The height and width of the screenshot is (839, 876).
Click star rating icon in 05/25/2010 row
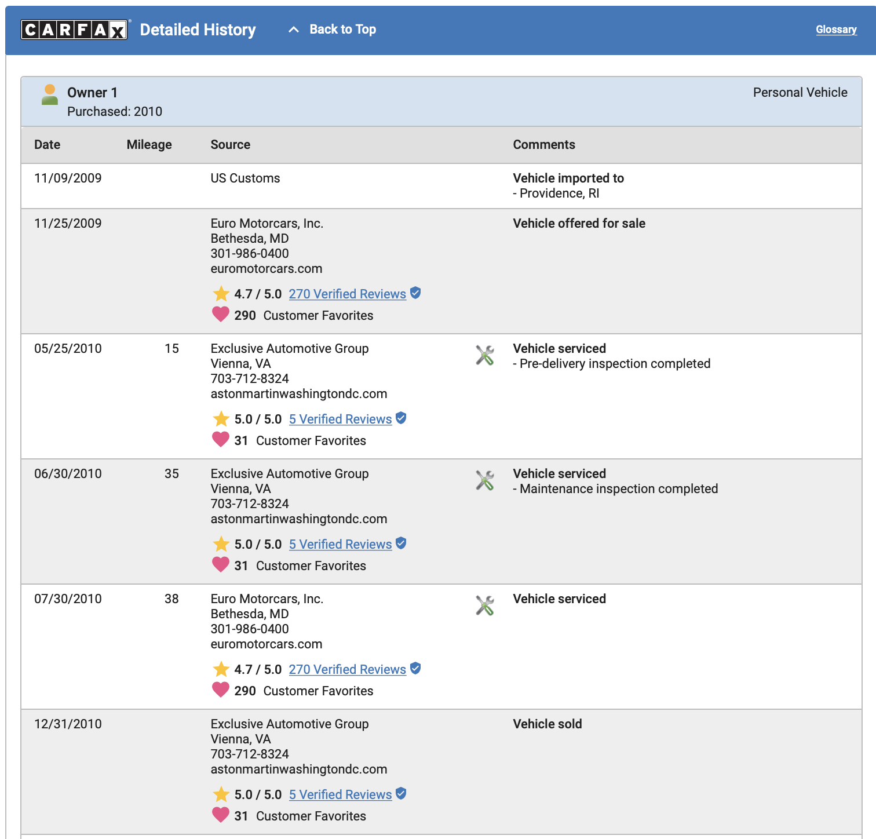(221, 419)
